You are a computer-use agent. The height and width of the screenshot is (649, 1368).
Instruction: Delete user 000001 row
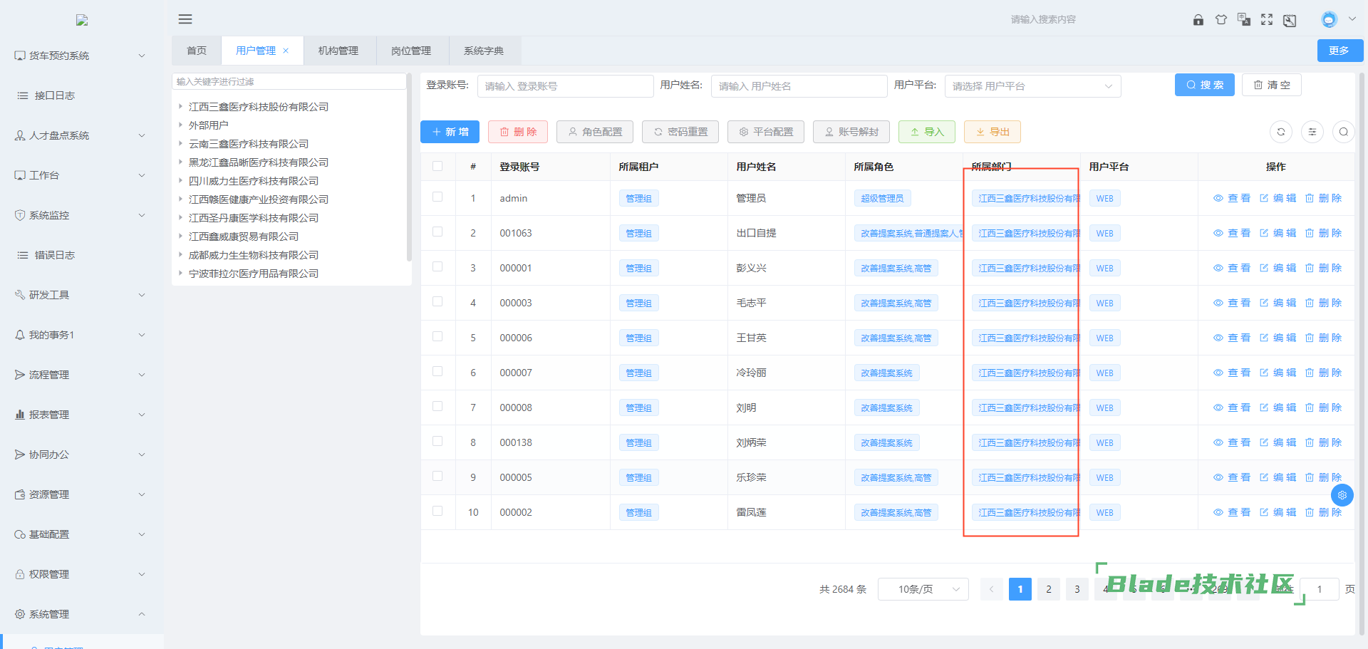tap(1323, 268)
